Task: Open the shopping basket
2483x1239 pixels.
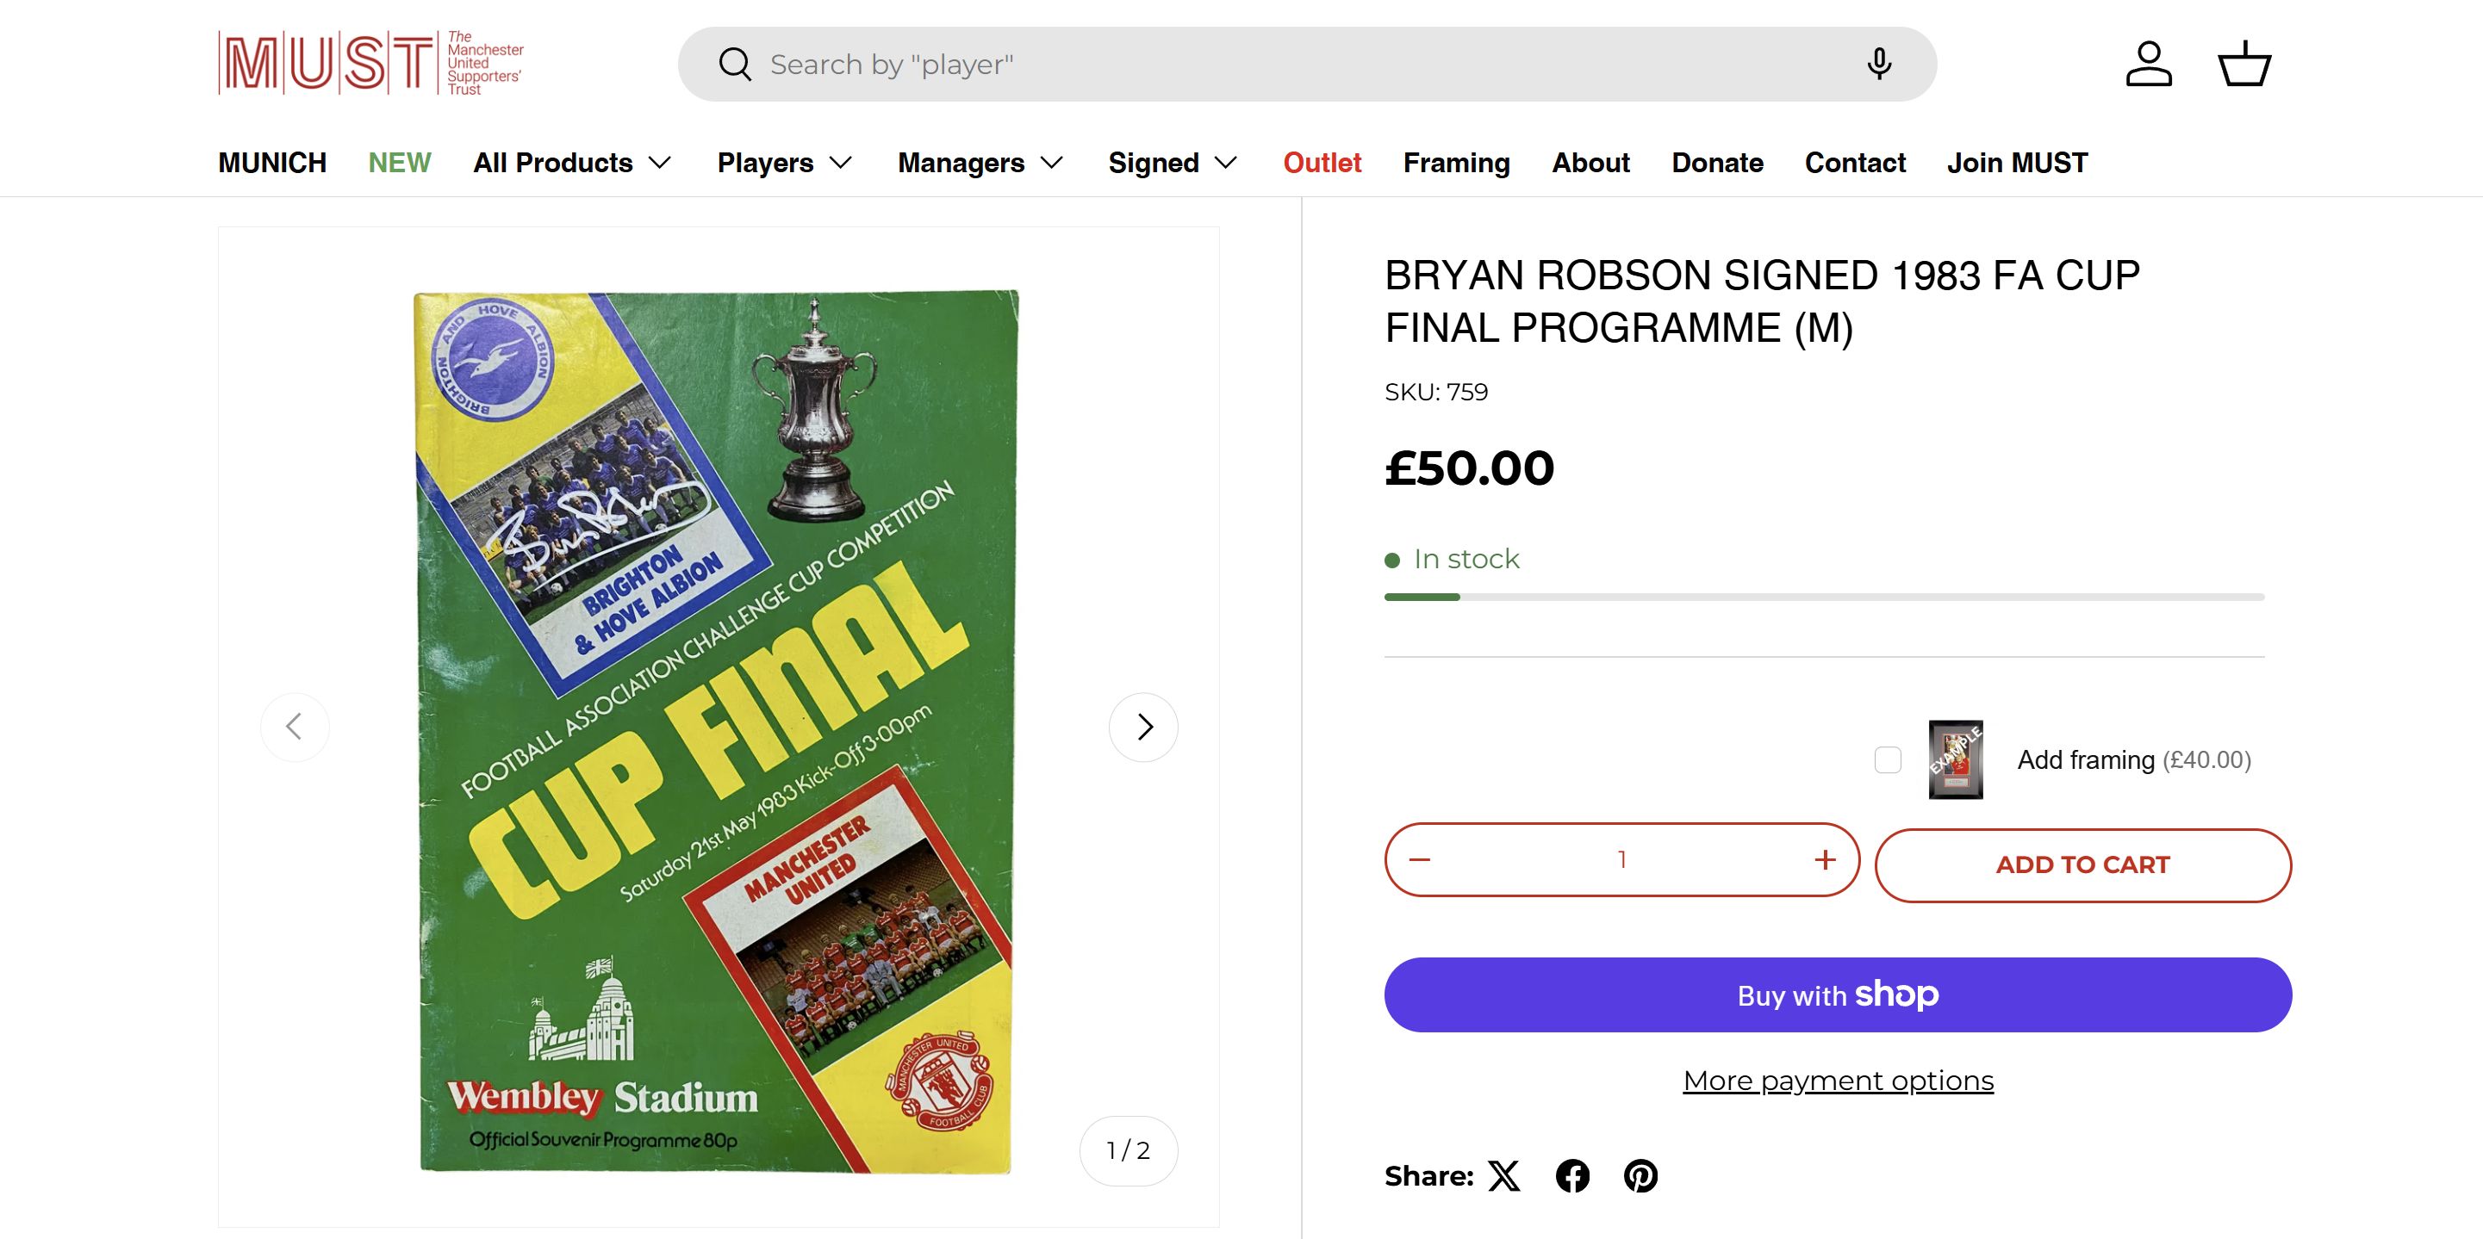Action: point(2244,65)
